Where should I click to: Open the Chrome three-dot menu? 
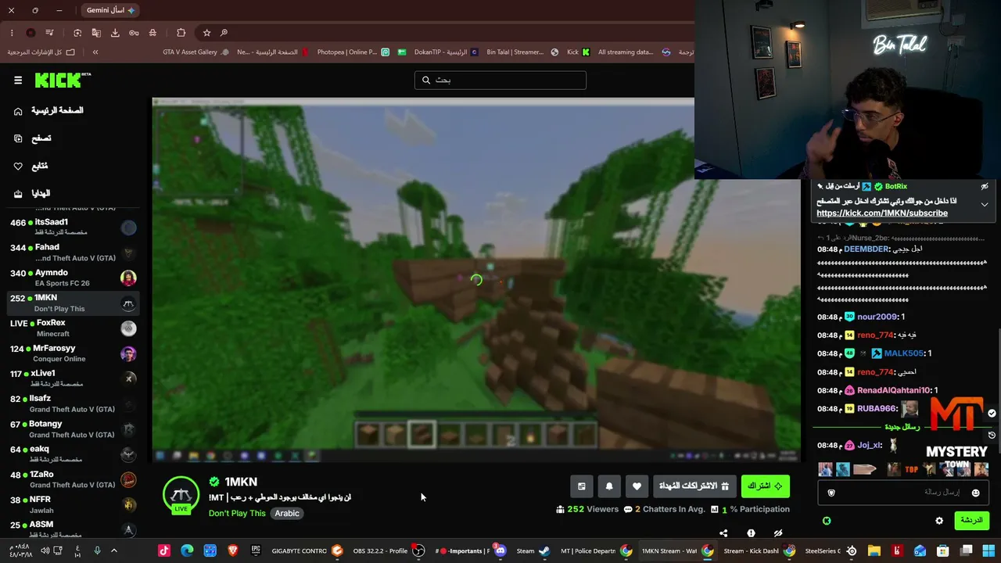(12, 33)
